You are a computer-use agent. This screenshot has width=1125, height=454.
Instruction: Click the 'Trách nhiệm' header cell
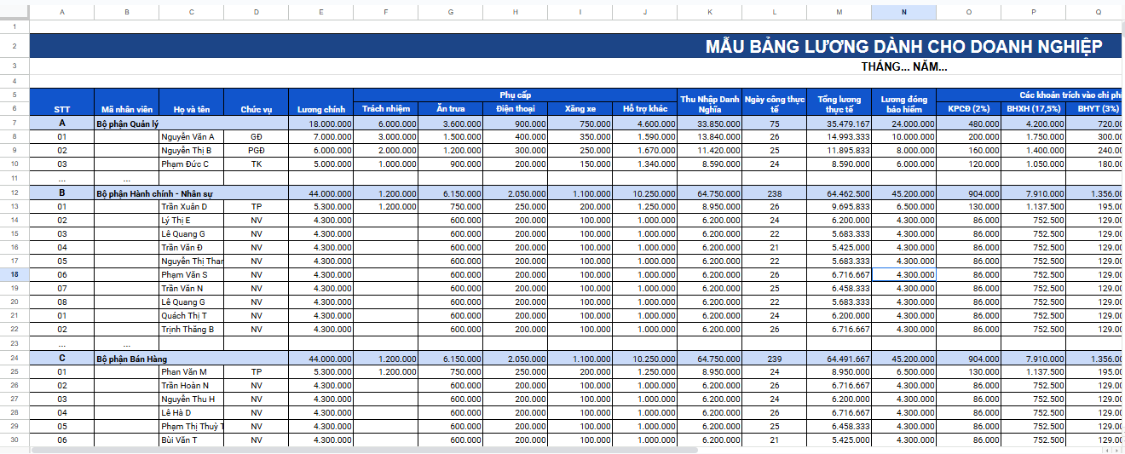(x=385, y=109)
